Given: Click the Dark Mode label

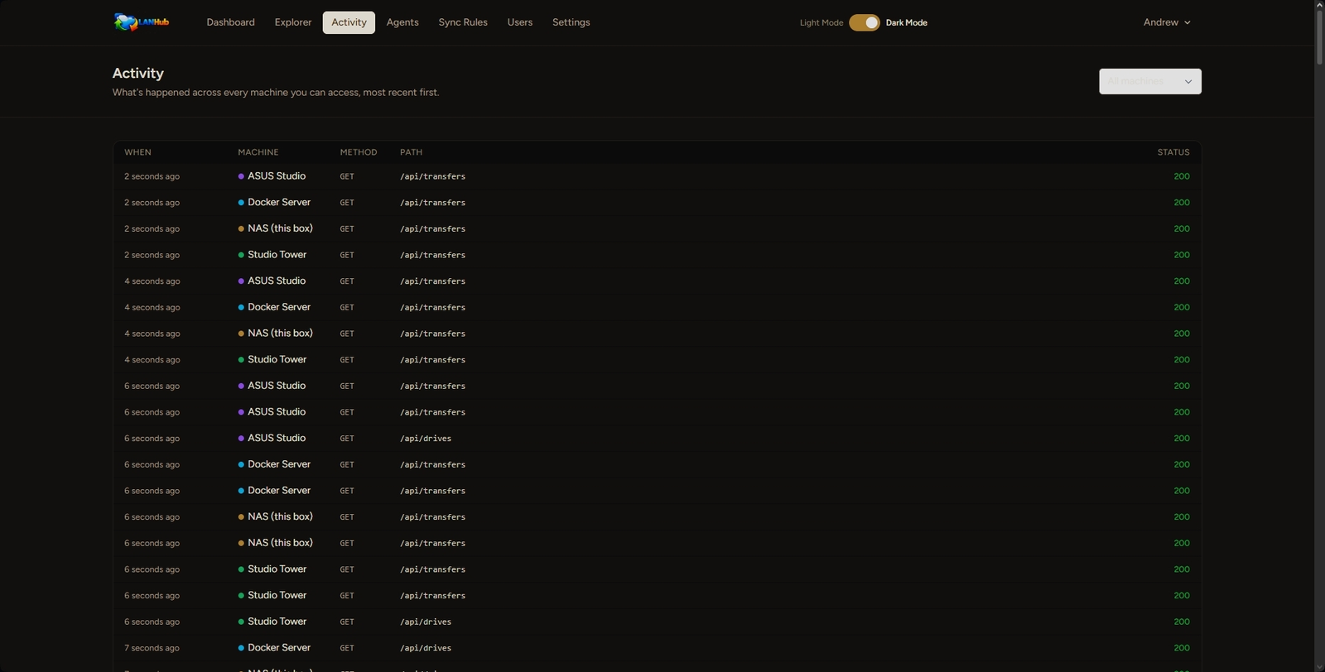Looking at the screenshot, I should pyautogui.click(x=907, y=22).
